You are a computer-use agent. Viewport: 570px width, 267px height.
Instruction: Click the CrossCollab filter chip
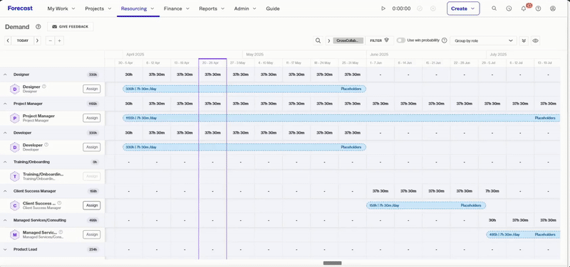click(x=348, y=40)
